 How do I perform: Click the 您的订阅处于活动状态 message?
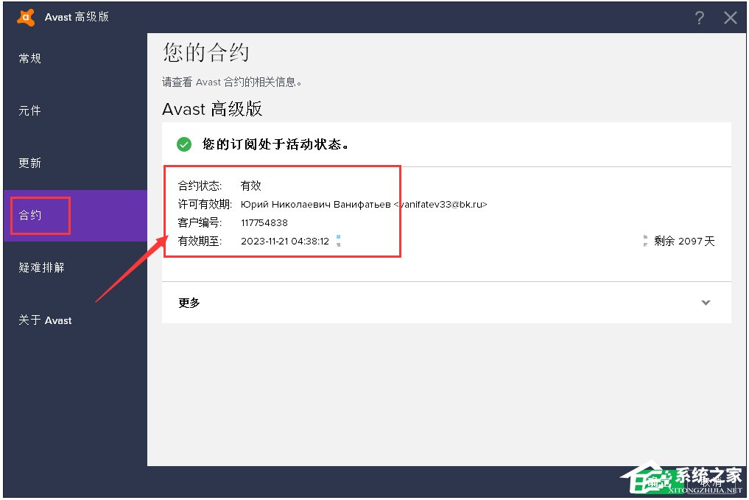point(275,144)
